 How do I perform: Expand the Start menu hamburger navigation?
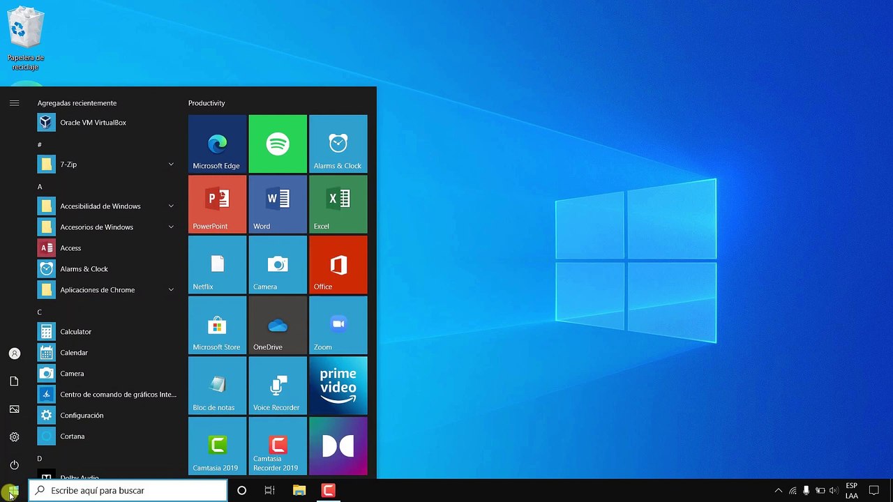(14, 103)
